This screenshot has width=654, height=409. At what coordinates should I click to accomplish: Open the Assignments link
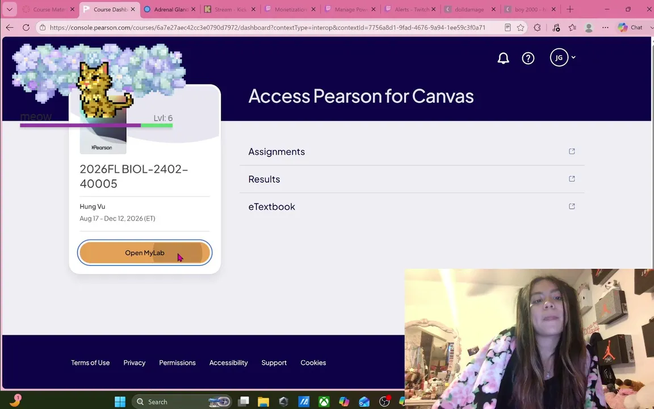(x=276, y=152)
